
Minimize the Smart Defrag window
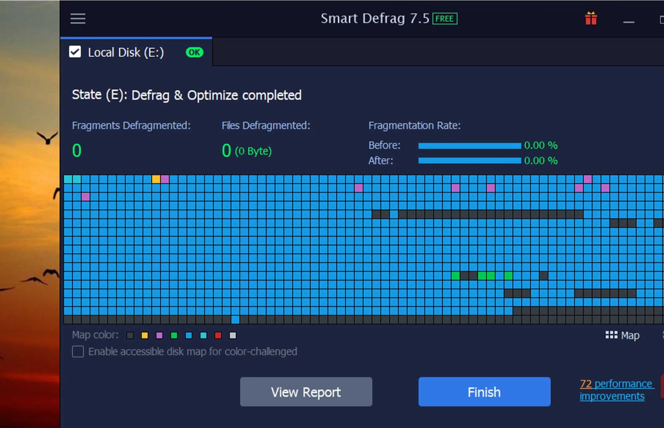(x=628, y=21)
